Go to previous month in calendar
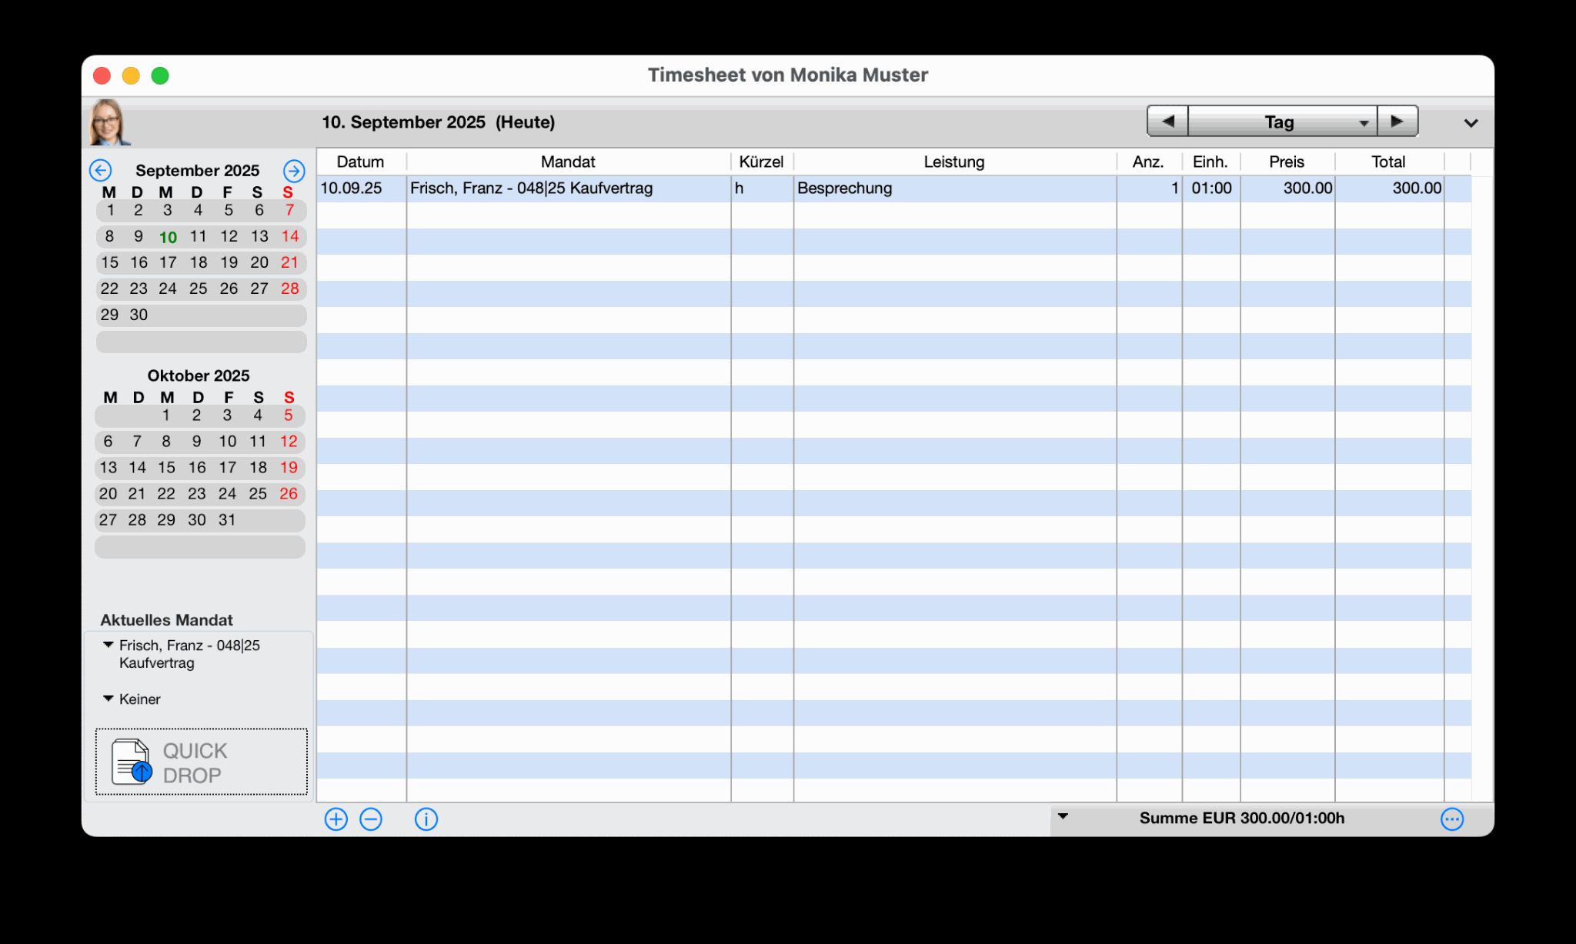Image resolution: width=1576 pixels, height=944 pixels. (x=101, y=170)
